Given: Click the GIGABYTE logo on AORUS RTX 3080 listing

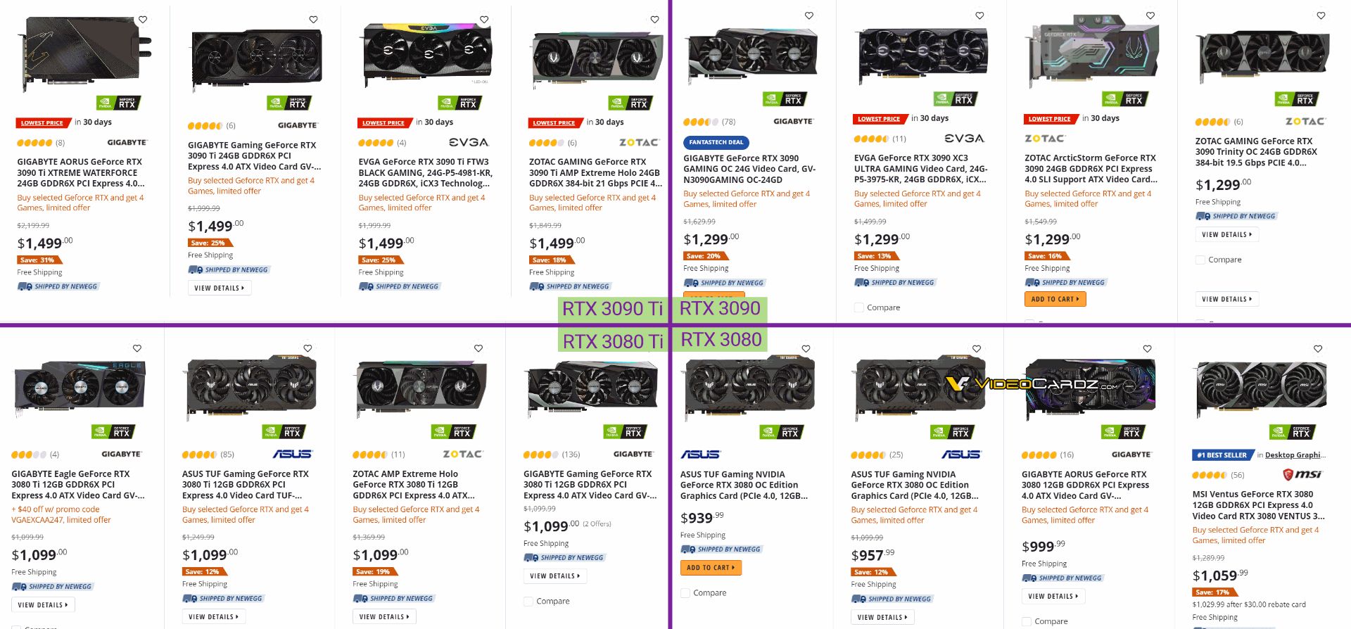Looking at the screenshot, I should point(1134,454).
